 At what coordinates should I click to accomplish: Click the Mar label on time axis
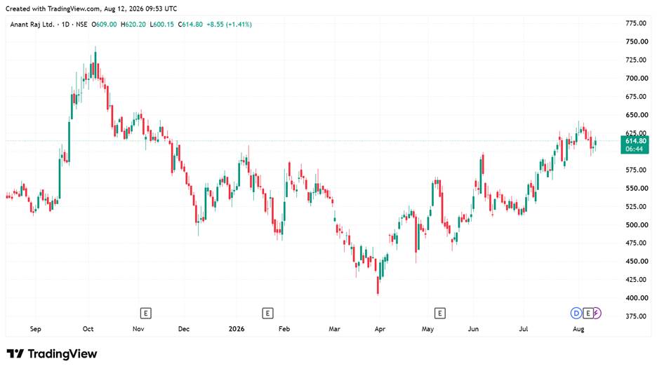334,329
